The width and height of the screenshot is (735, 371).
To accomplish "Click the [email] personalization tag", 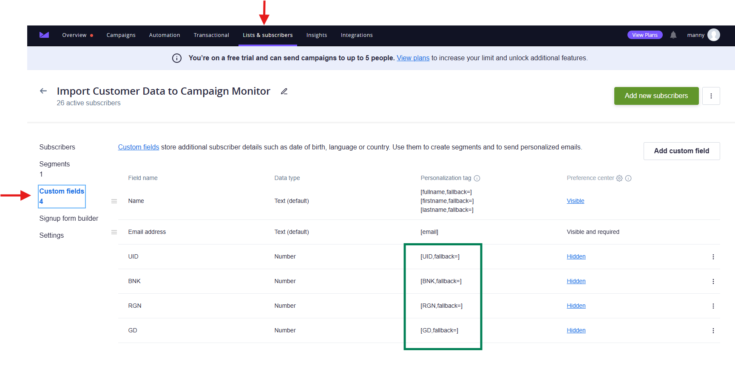I will [x=429, y=232].
